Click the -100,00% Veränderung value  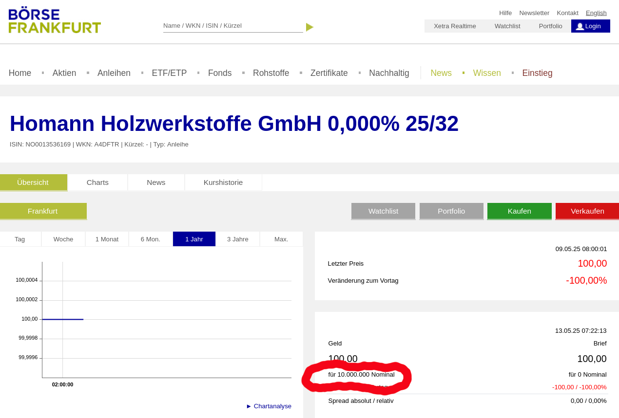coord(586,280)
